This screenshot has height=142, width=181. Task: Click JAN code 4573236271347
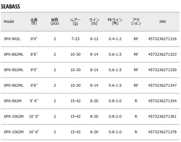(x=163, y=85)
